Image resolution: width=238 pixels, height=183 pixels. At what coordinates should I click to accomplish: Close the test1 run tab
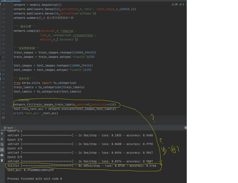tap(15, 127)
